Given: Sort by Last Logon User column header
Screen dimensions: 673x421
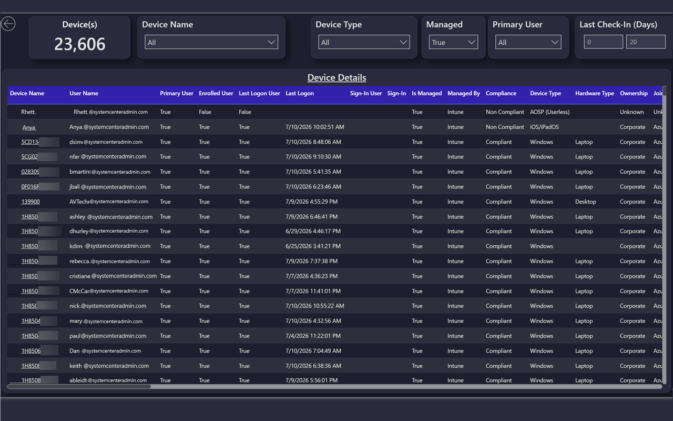Looking at the screenshot, I should (260, 93).
